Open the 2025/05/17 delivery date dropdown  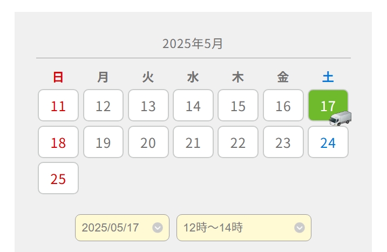pos(122,228)
